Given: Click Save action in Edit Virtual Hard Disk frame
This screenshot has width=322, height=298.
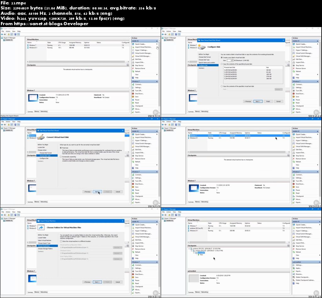Looking at the screenshot, I should [137, 187].
